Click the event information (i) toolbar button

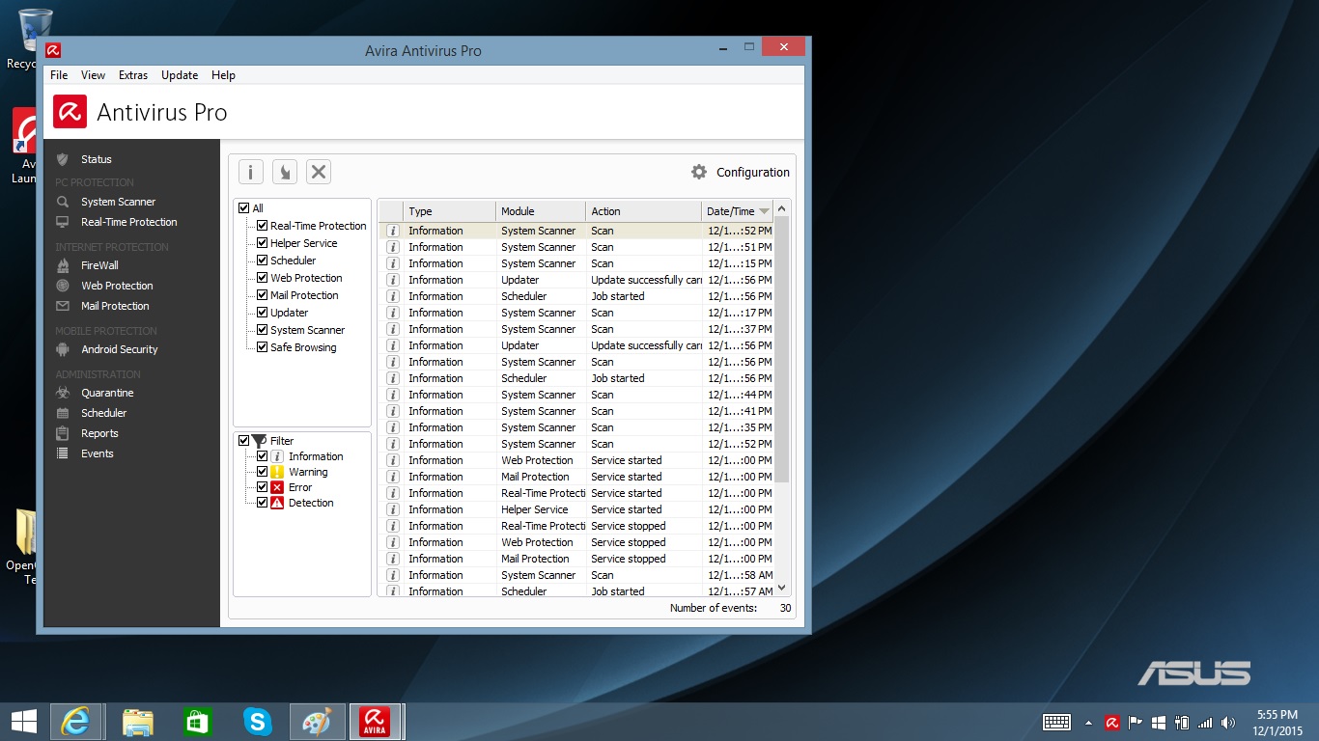(x=250, y=172)
